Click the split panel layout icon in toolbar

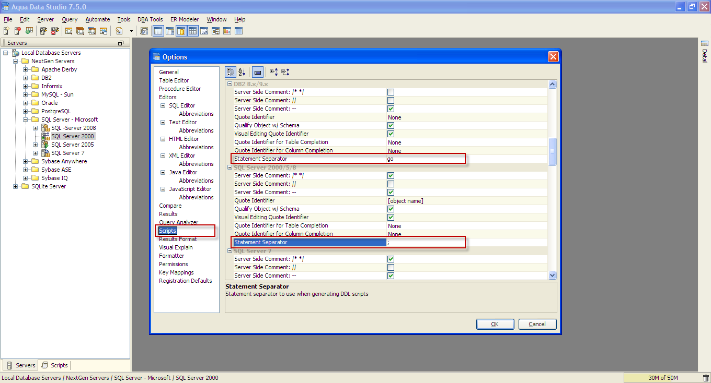(x=169, y=31)
